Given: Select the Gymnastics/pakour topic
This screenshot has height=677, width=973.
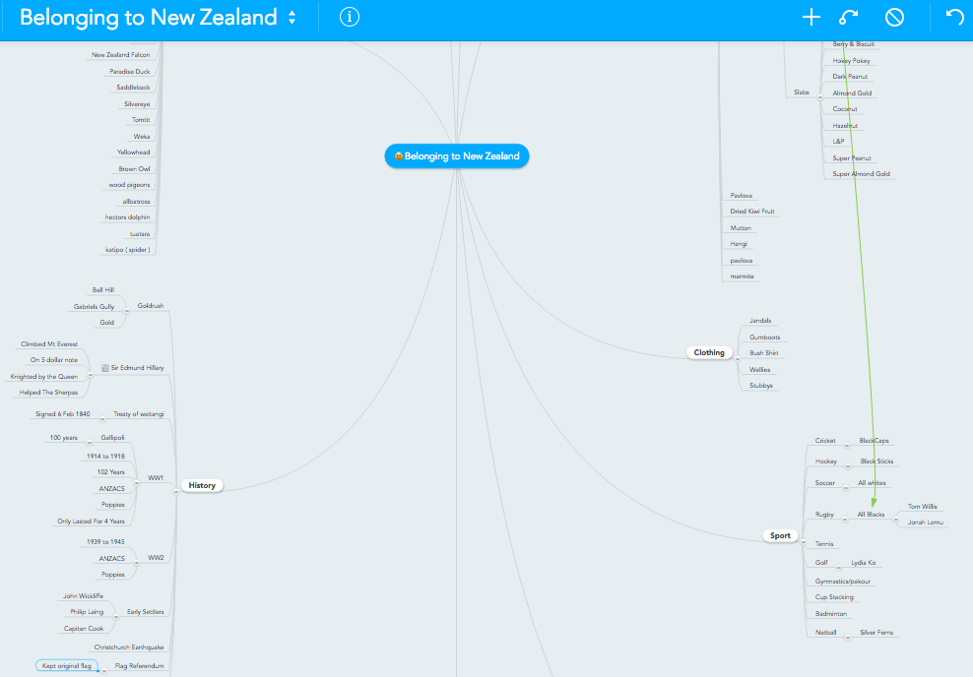Looking at the screenshot, I should point(843,582).
